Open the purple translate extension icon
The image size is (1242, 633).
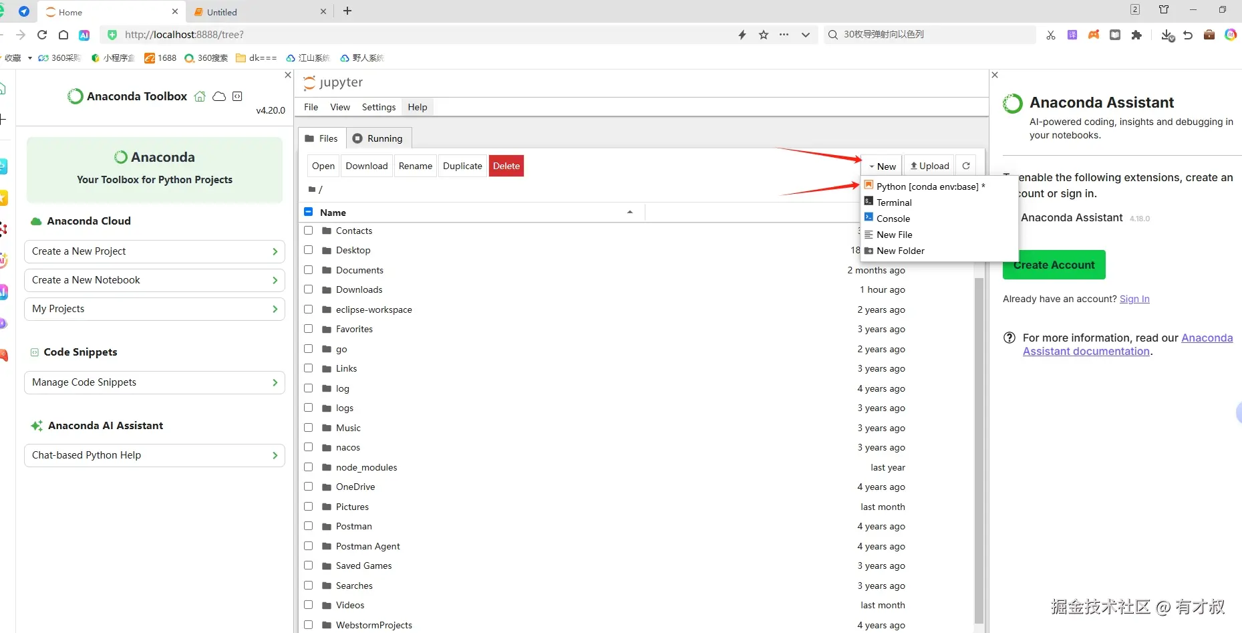click(x=1072, y=35)
